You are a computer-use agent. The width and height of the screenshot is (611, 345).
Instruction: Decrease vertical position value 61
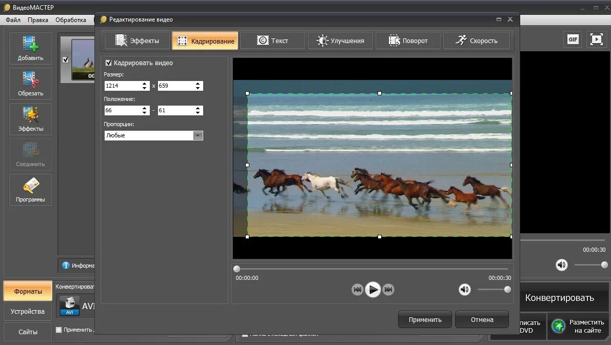(x=198, y=113)
